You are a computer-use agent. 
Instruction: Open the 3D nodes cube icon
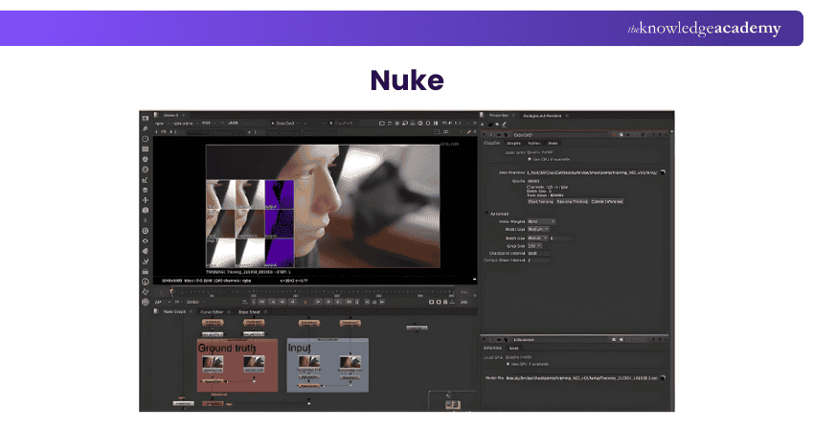pos(146,211)
